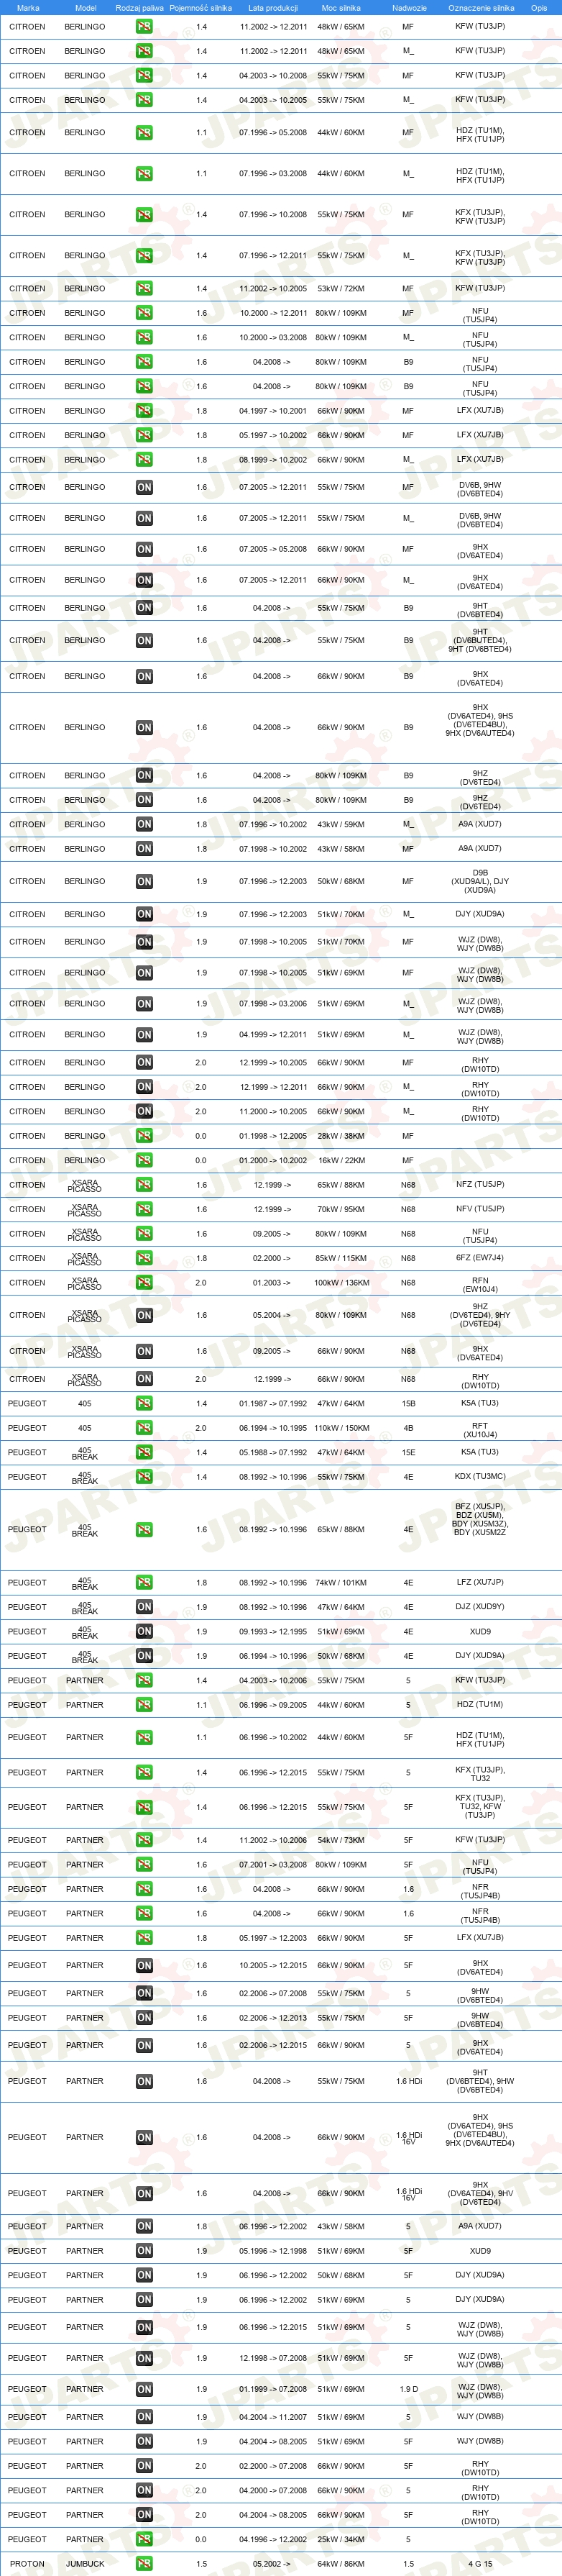
Task: Click power cell '110kW / 150KM'
Action: (341, 1428)
